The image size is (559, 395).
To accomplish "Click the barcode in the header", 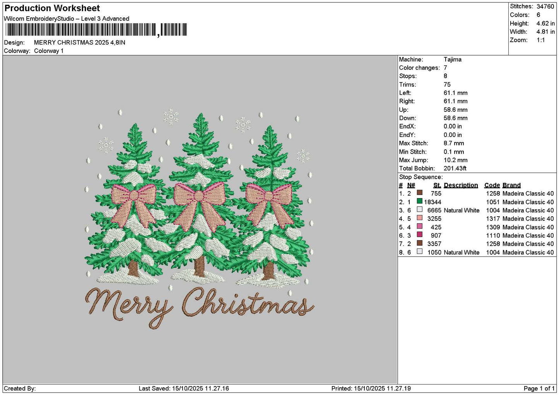I will (x=96, y=30).
